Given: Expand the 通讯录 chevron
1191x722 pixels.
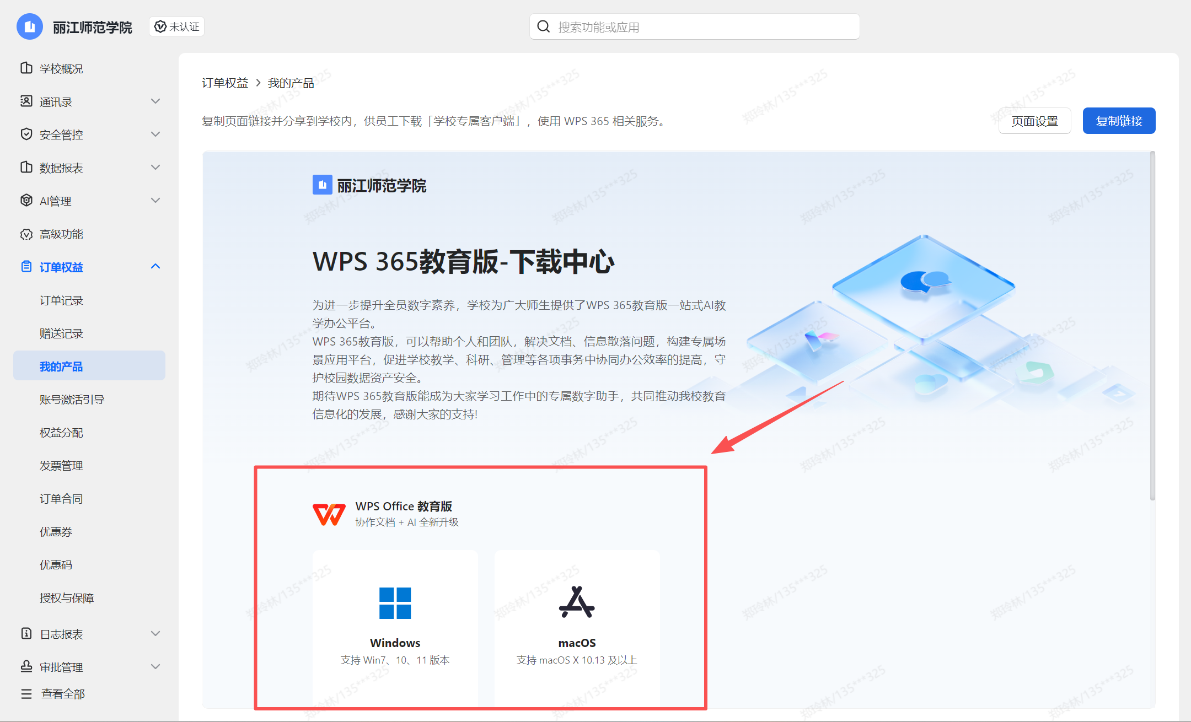Looking at the screenshot, I should point(155,101).
